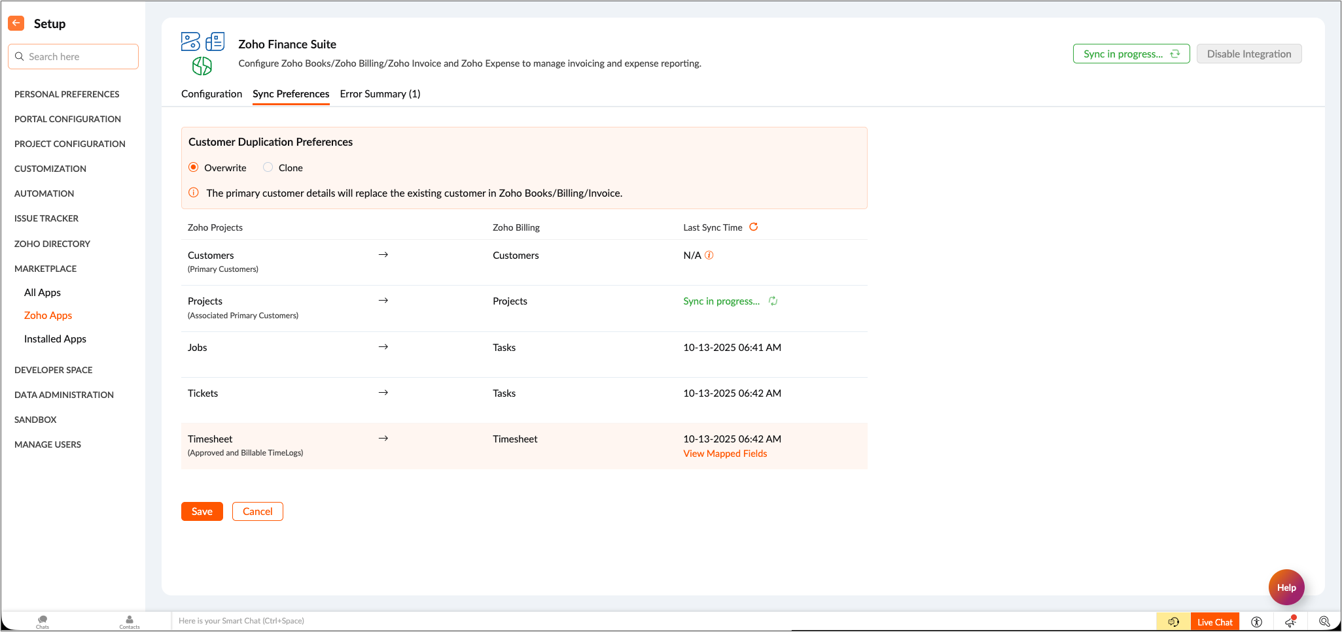Click the Zoho Projects column header
Image resolution: width=1342 pixels, height=632 pixels.
coord(215,227)
